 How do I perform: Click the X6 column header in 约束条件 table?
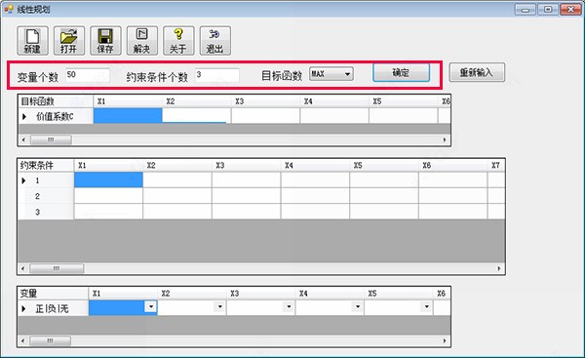(453, 166)
